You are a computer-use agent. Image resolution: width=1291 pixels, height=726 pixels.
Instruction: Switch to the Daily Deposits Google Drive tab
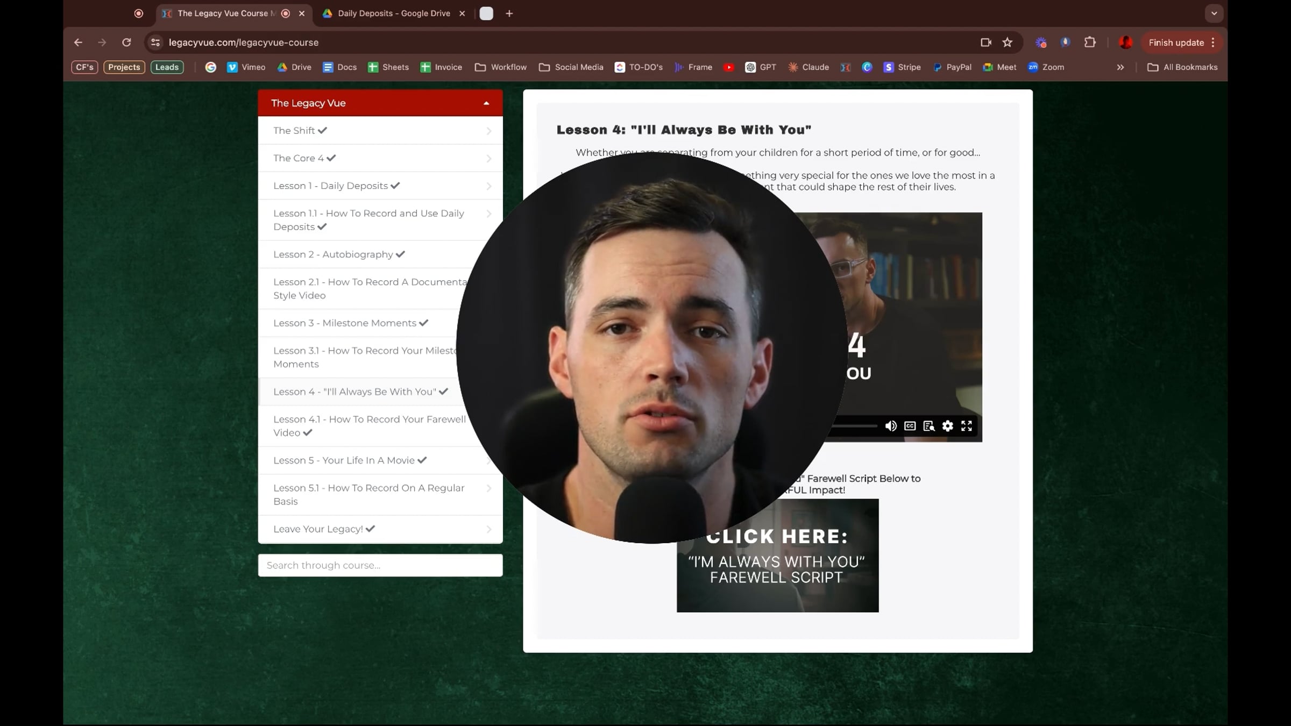[x=393, y=13]
